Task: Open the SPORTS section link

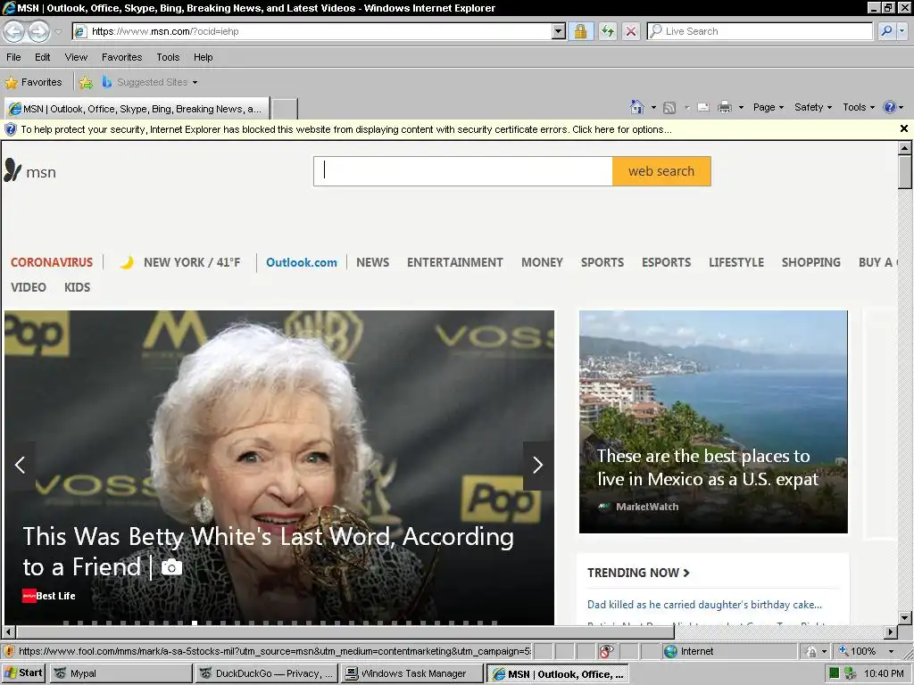Action: (602, 263)
